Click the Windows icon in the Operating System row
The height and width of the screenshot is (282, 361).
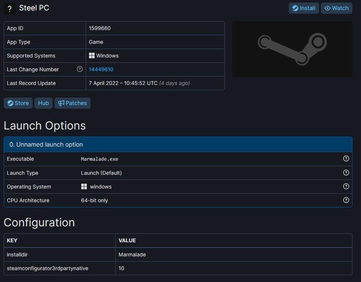(x=83, y=186)
